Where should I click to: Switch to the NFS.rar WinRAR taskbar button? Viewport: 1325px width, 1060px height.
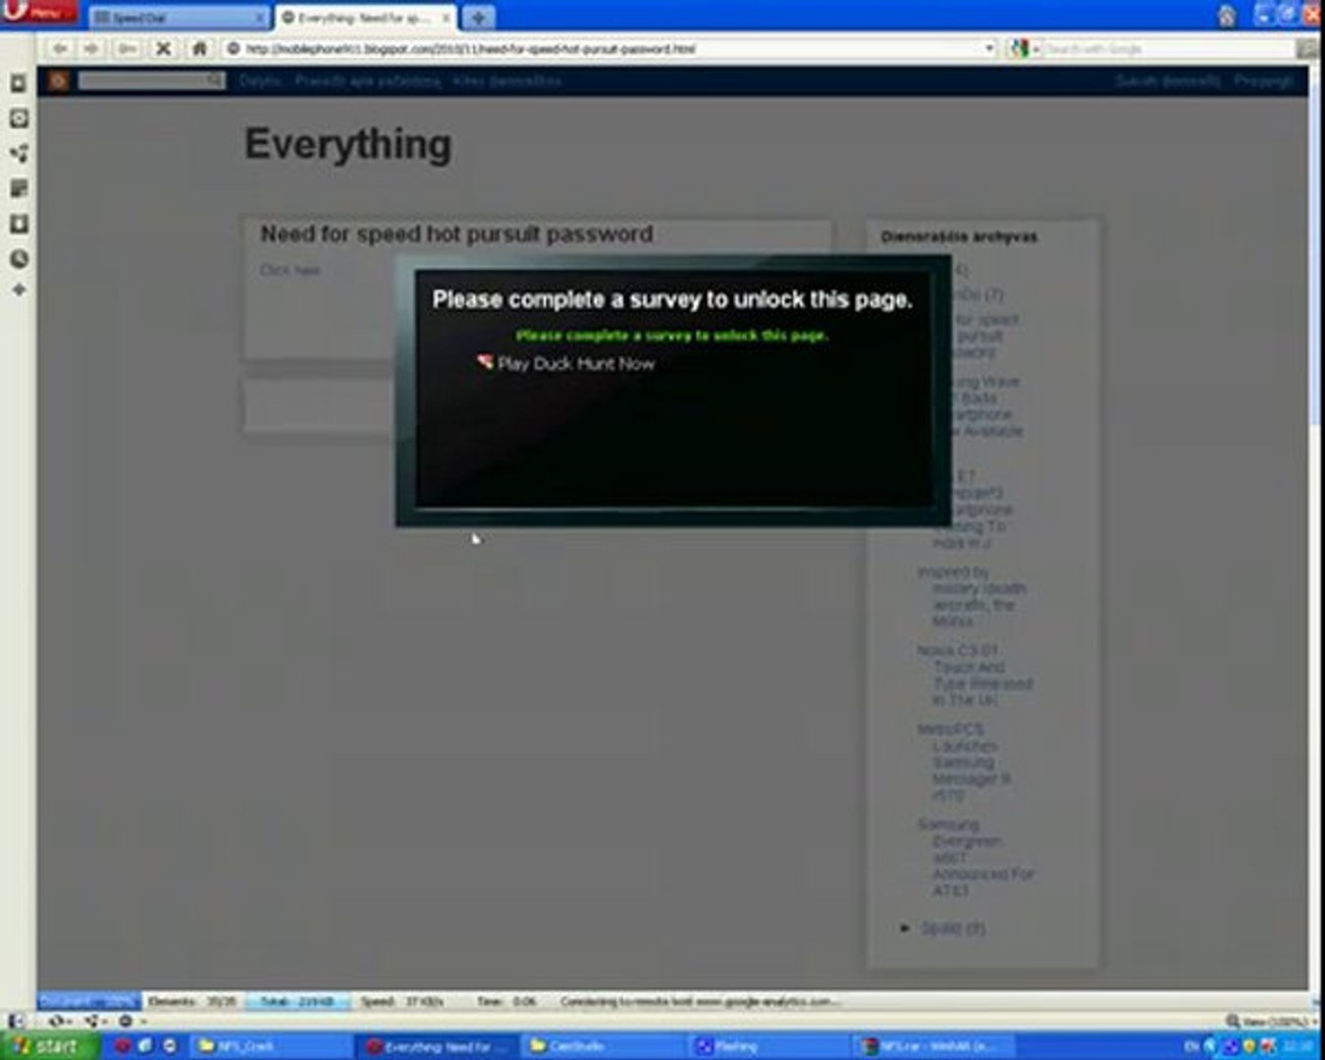(934, 1046)
